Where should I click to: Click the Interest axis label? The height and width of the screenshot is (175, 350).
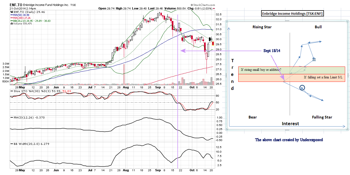coord(290,124)
